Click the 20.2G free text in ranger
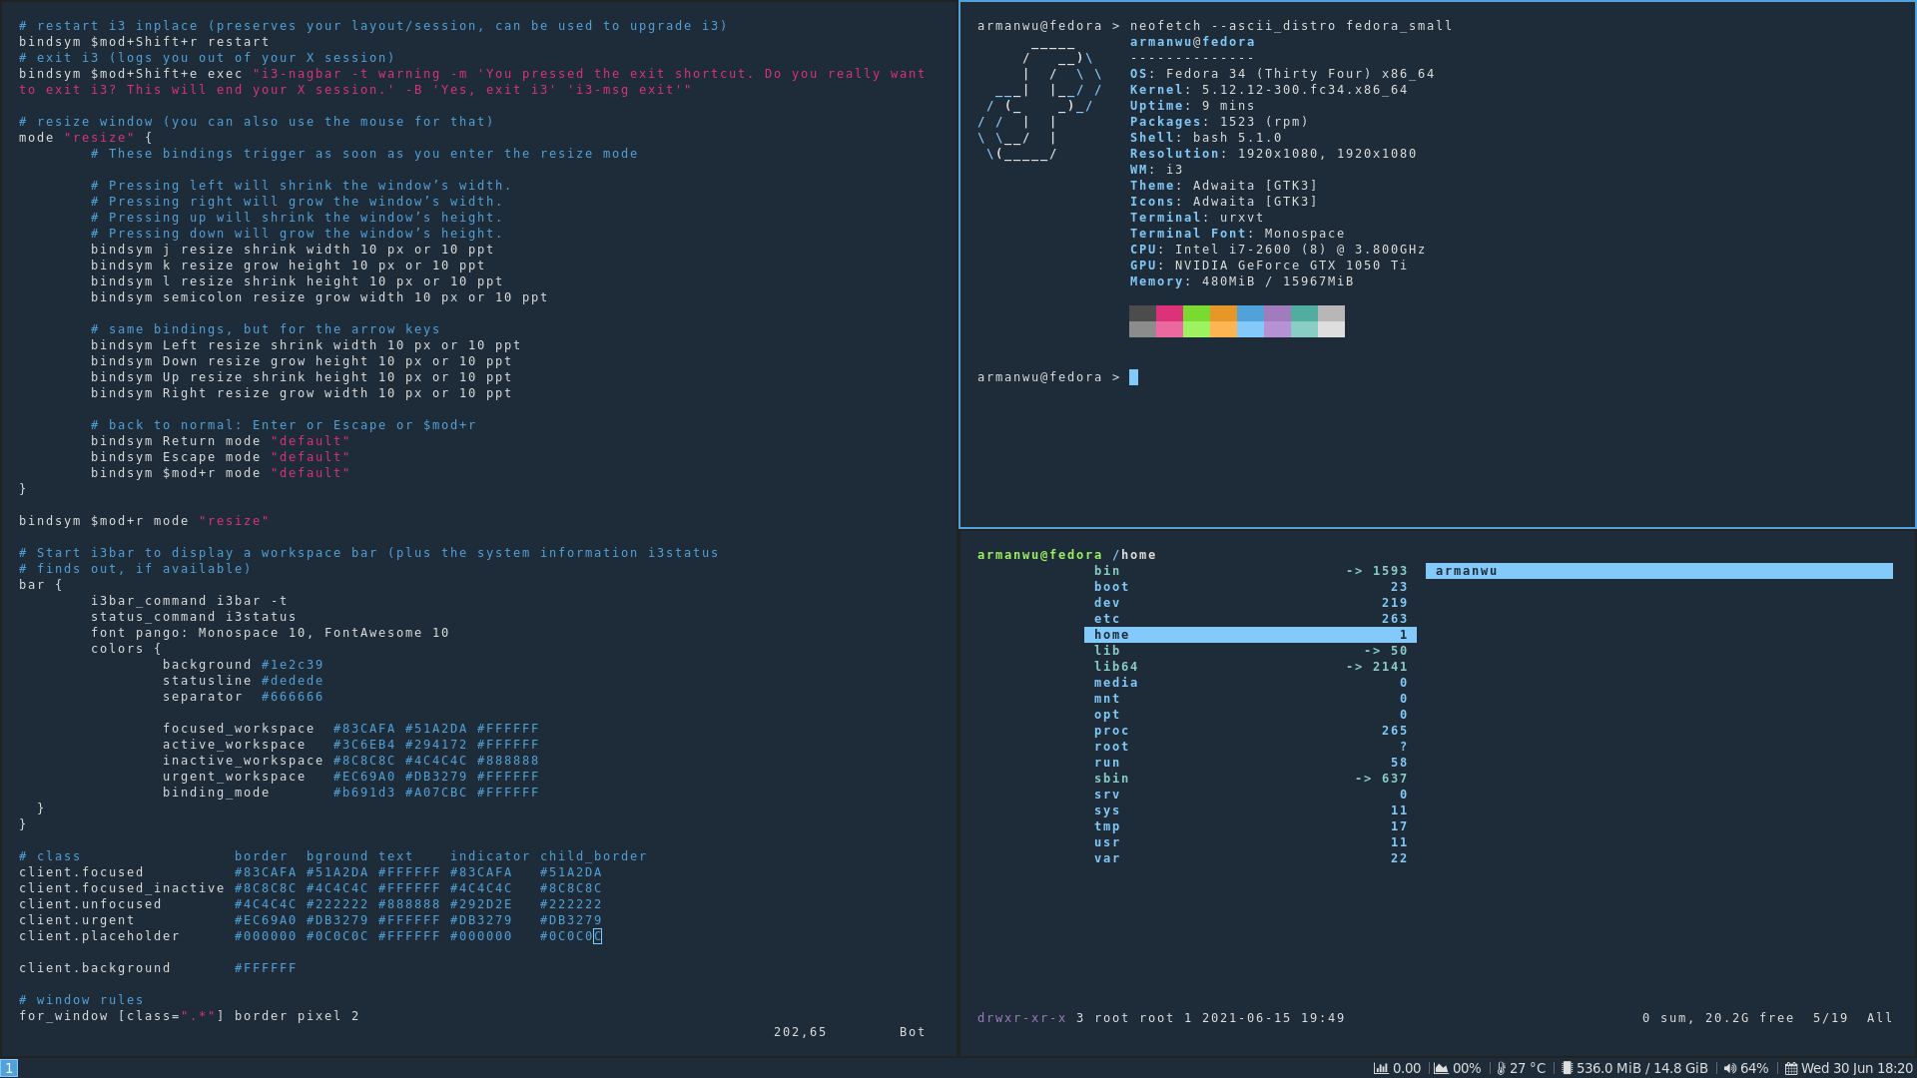Image resolution: width=1917 pixels, height=1078 pixels. click(x=1749, y=1018)
